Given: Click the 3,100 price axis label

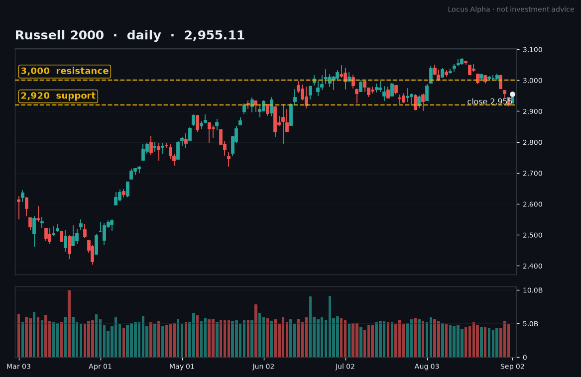Looking at the screenshot, I should [533, 50].
